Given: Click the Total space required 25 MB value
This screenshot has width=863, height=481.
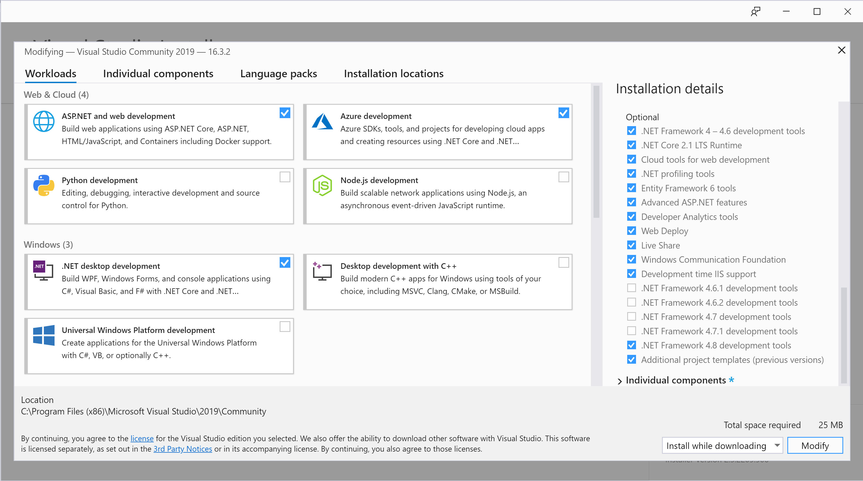Looking at the screenshot, I should [x=830, y=425].
